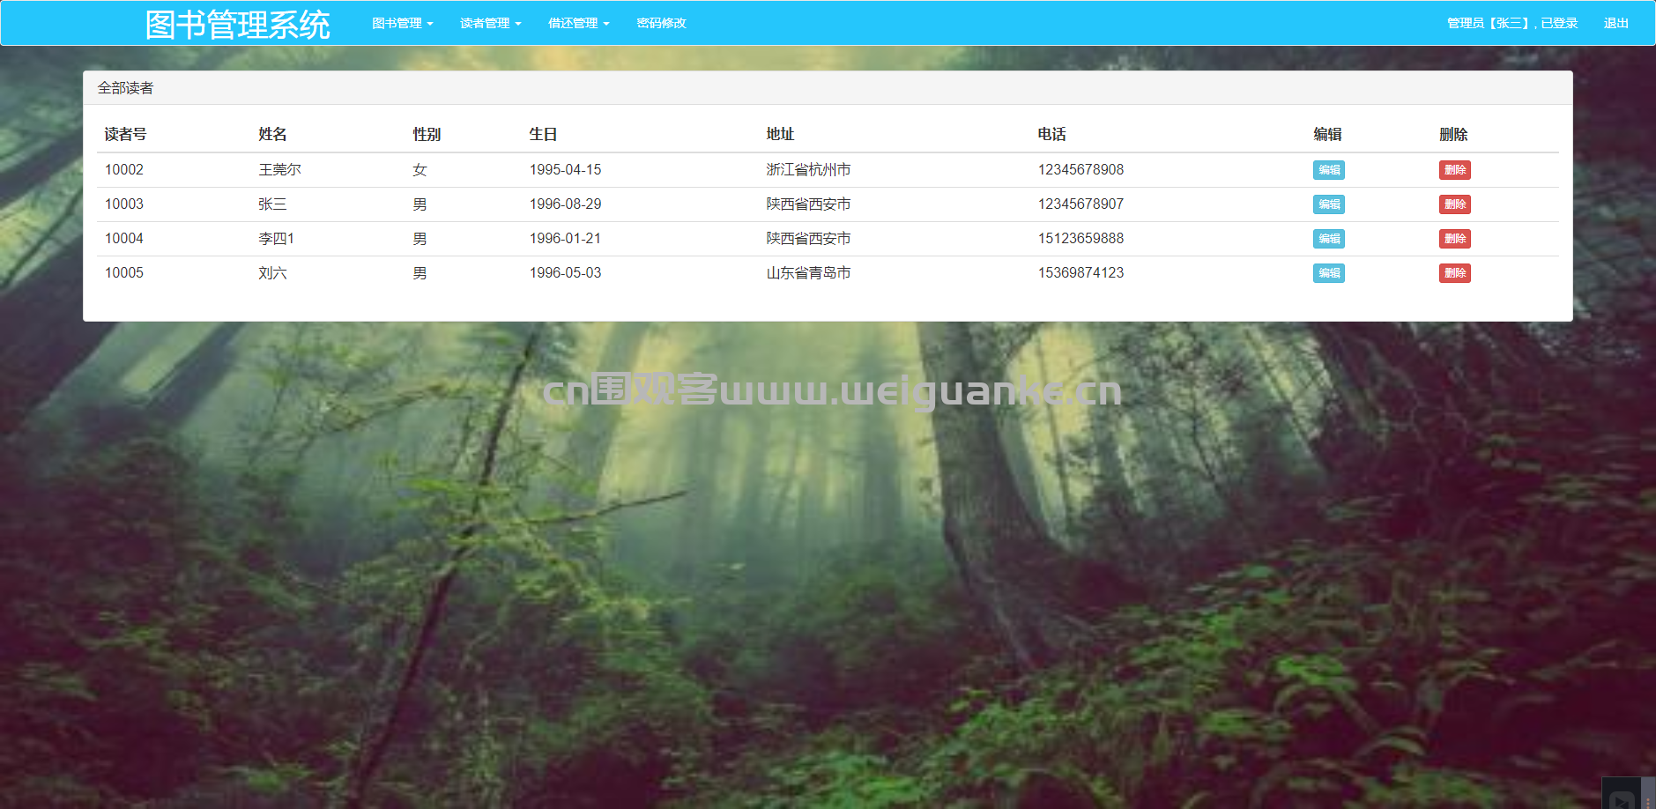Viewport: 1656px width, 809px height.
Task: Click reader number 10003
Action: [124, 204]
